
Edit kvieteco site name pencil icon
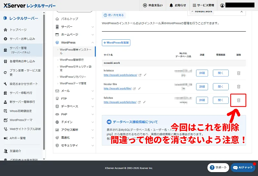[x=145, y=75]
